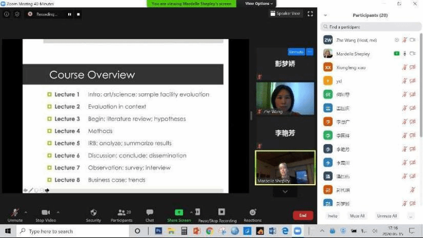Expand audio options arrow next to Unmute

tap(26, 211)
